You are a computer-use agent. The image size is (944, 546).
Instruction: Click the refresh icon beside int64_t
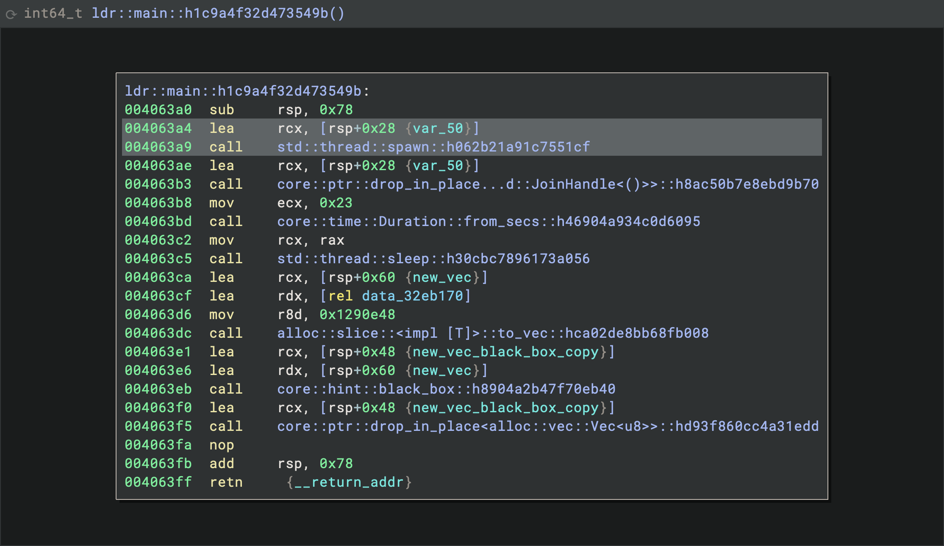11,14
